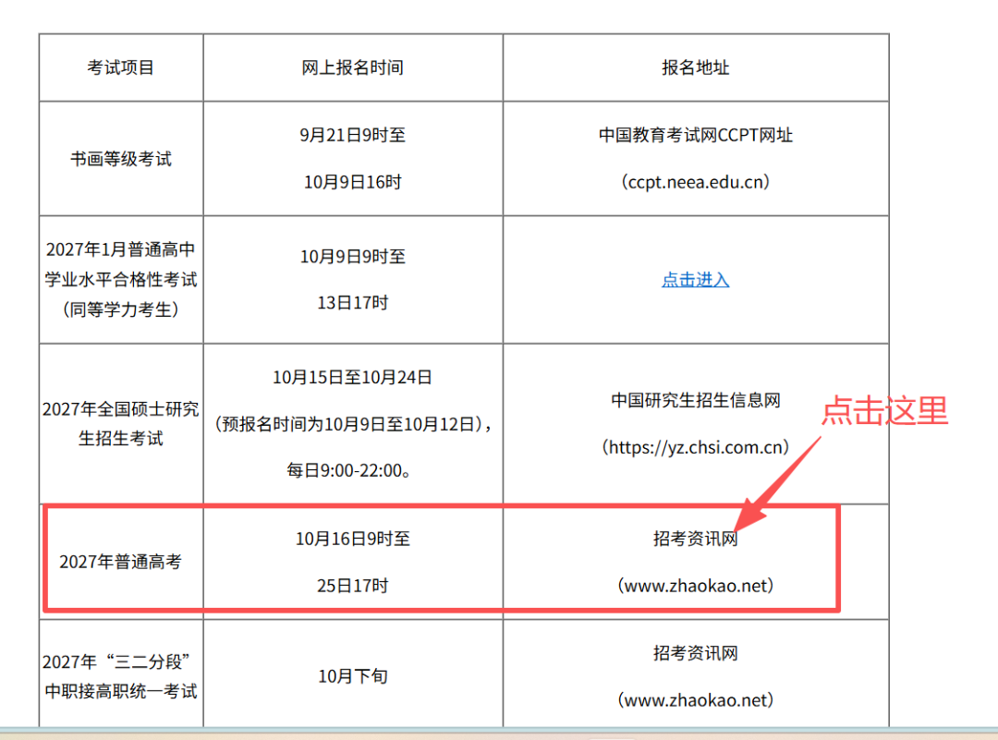
Task: Click the text 25日17时
Action: click(x=353, y=586)
